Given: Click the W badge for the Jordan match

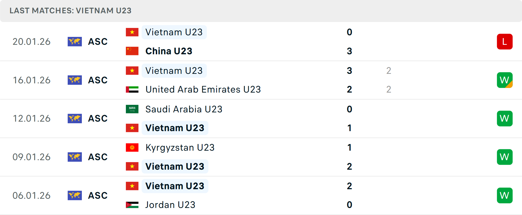Looking at the screenshot, I should [505, 195].
